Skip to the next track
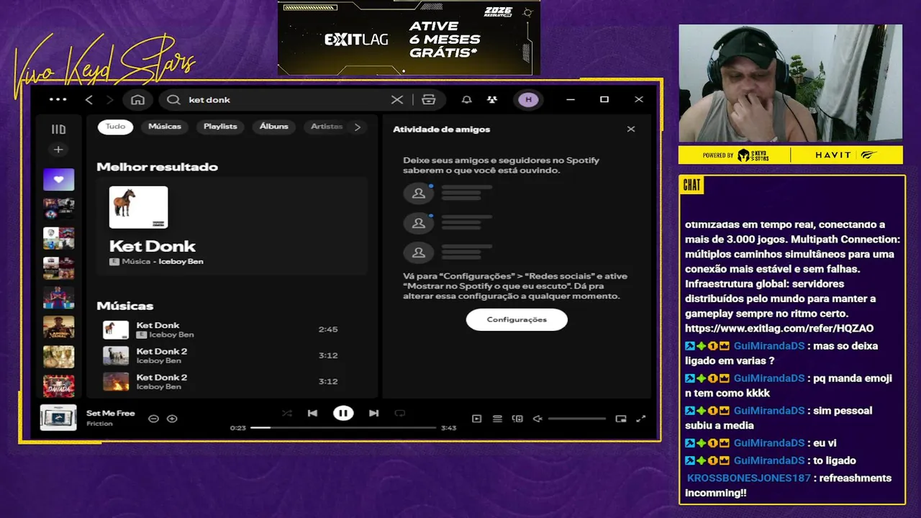 click(x=373, y=413)
